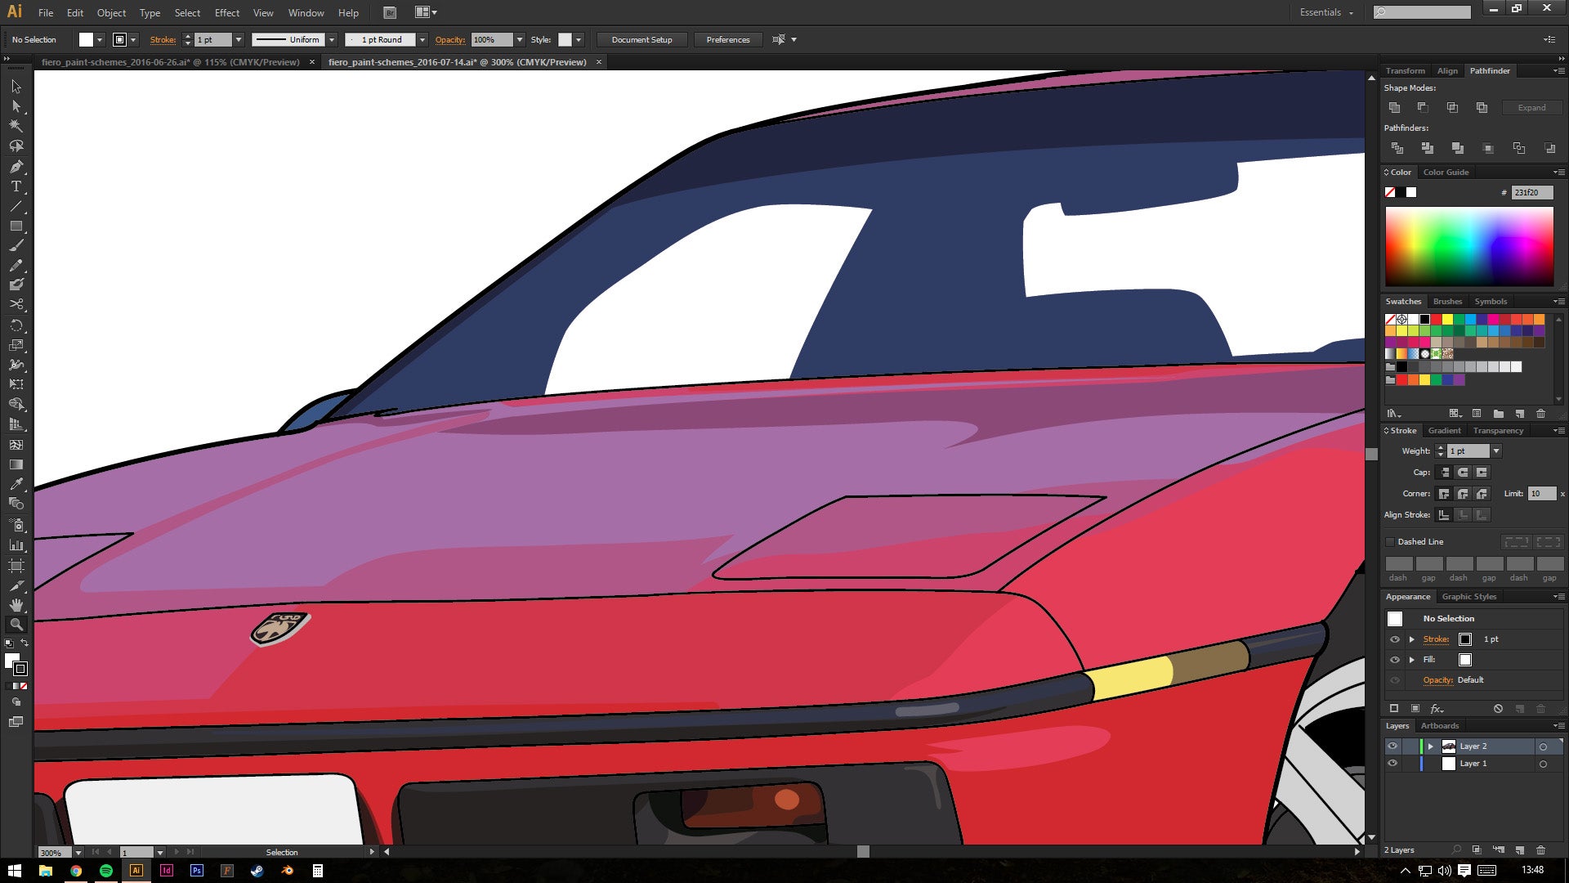This screenshot has width=1569, height=883.
Task: Switch to the Brushes tab
Action: coord(1447,302)
